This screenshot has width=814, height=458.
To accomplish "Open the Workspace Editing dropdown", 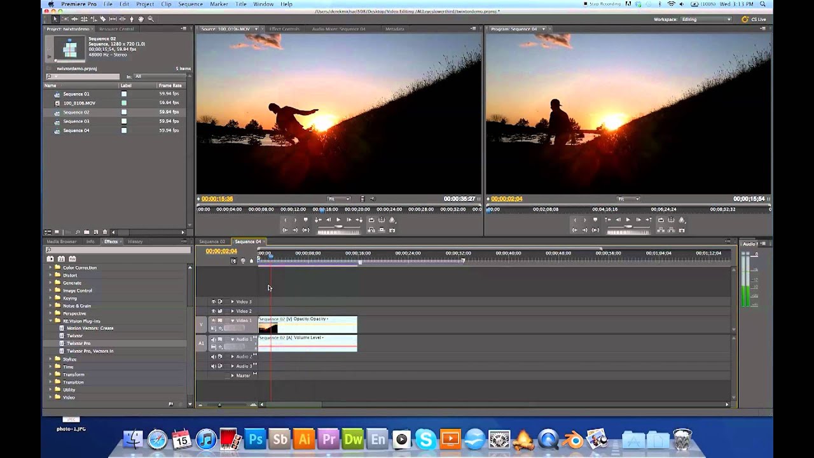I will [705, 20].
